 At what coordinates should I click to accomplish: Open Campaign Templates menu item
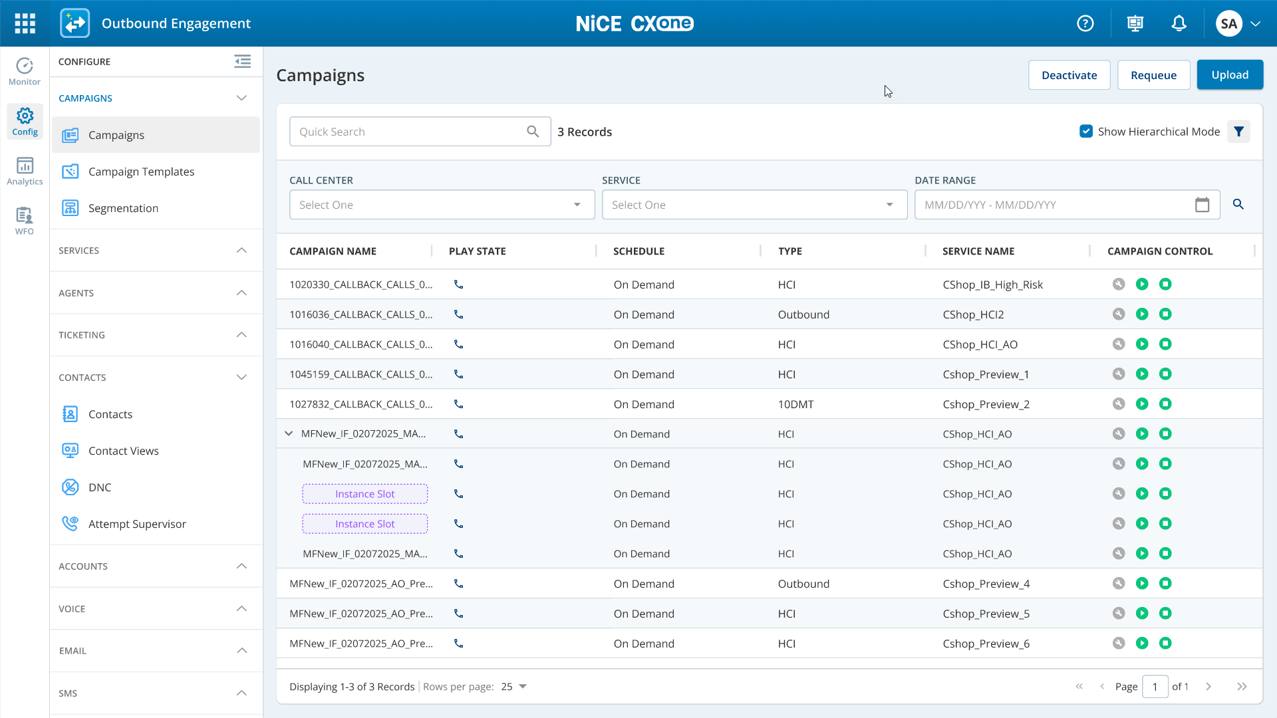156,172
